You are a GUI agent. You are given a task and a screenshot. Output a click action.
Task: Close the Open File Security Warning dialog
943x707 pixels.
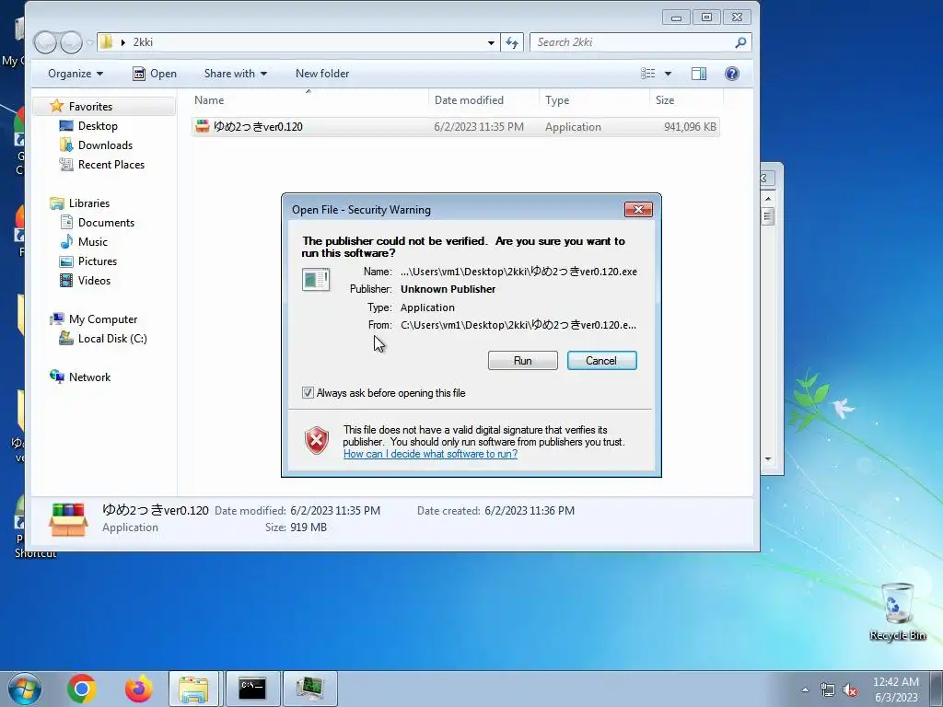click(x=638, y=209)
